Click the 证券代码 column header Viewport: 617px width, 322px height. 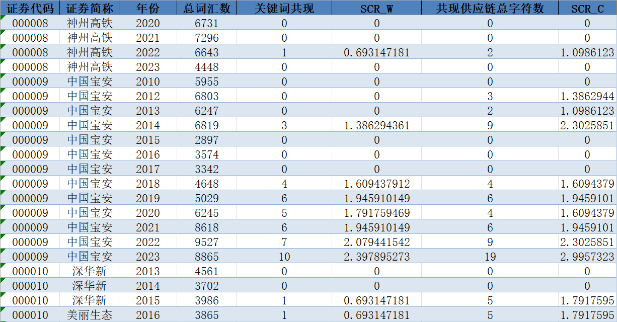pos(30,8)
